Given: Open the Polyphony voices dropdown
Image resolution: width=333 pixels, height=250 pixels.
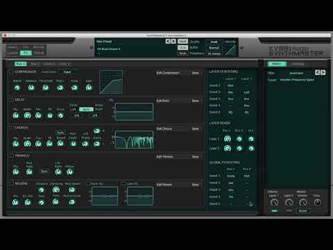Looking at the screenshot, I should click(214, 53).
